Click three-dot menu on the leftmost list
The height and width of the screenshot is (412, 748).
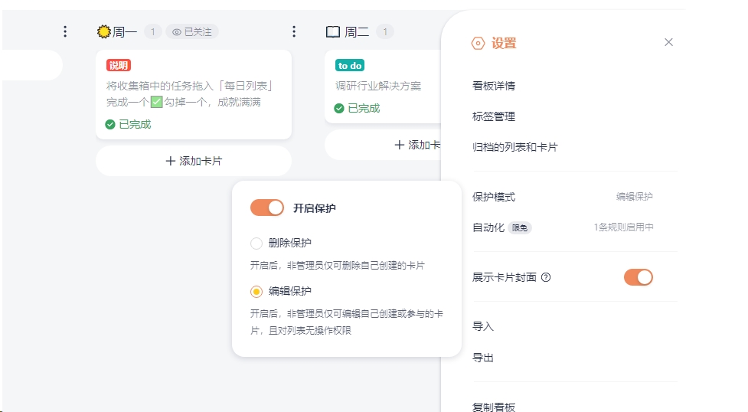coord(65,31)
